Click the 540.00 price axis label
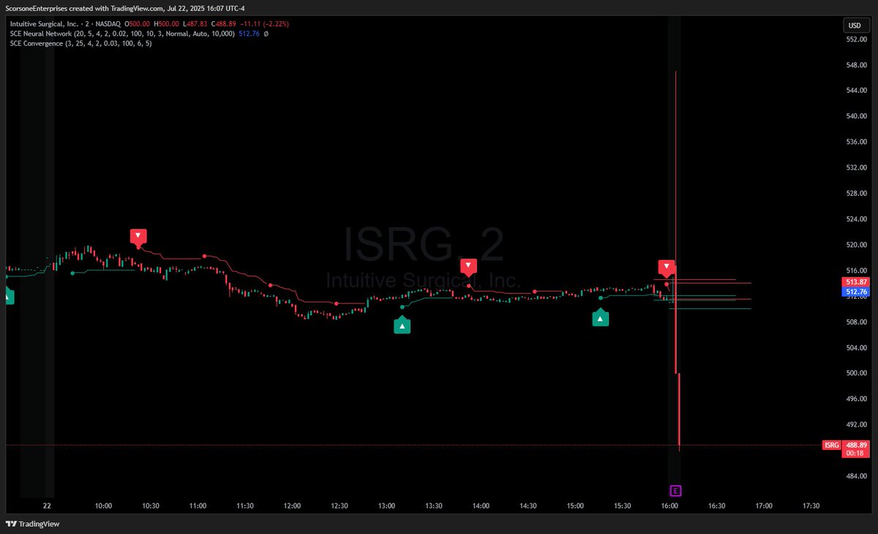 click(856, 116)
